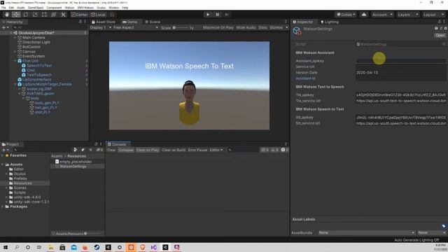Image resolution: width=448 pixels, height=252 pixels.
Task: Click the Clear button in Console
Action: 111,150
